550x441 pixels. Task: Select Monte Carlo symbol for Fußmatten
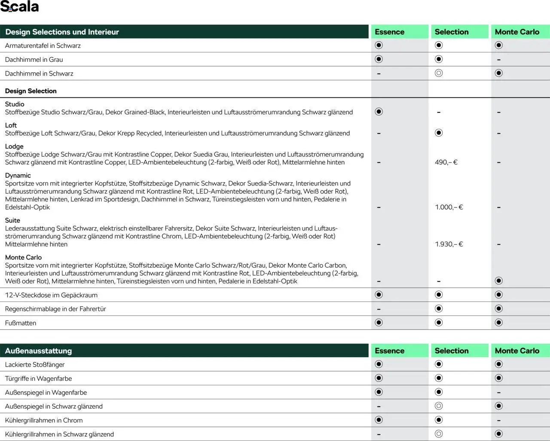click(498, 322)
